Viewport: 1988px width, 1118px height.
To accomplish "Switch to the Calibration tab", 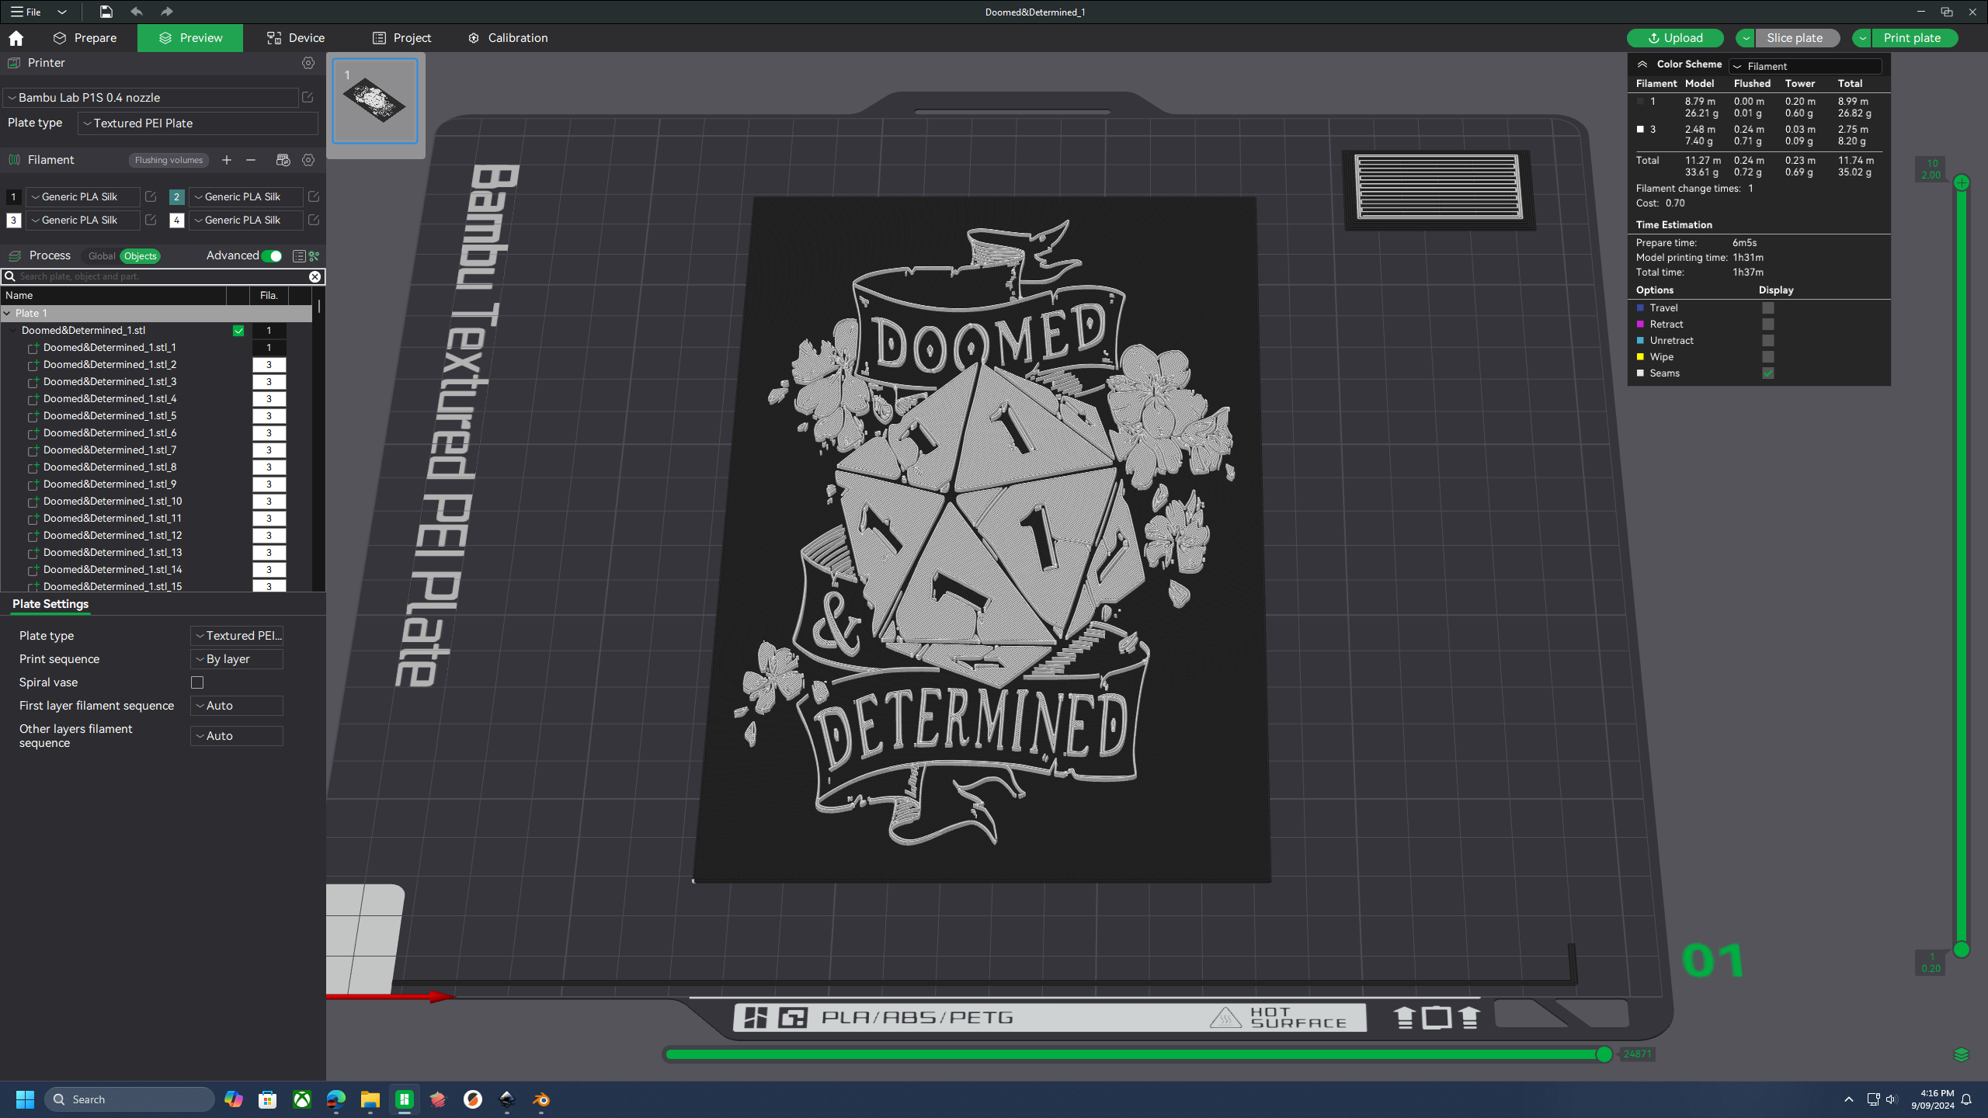I will coord(508,38).
